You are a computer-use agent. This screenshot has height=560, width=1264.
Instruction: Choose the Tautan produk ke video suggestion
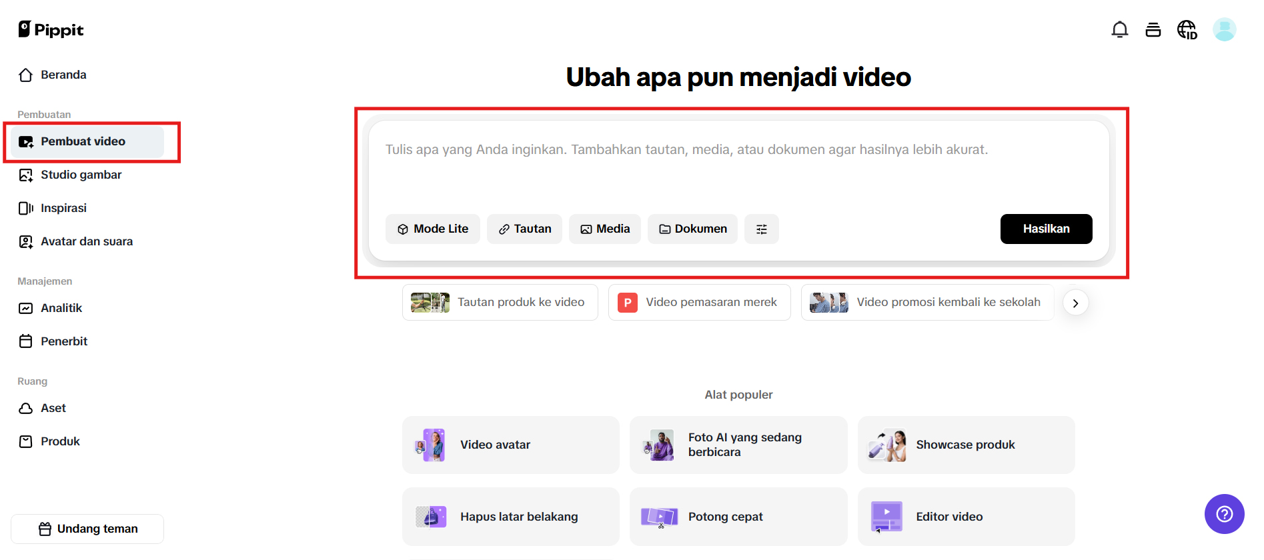(500, 303)
